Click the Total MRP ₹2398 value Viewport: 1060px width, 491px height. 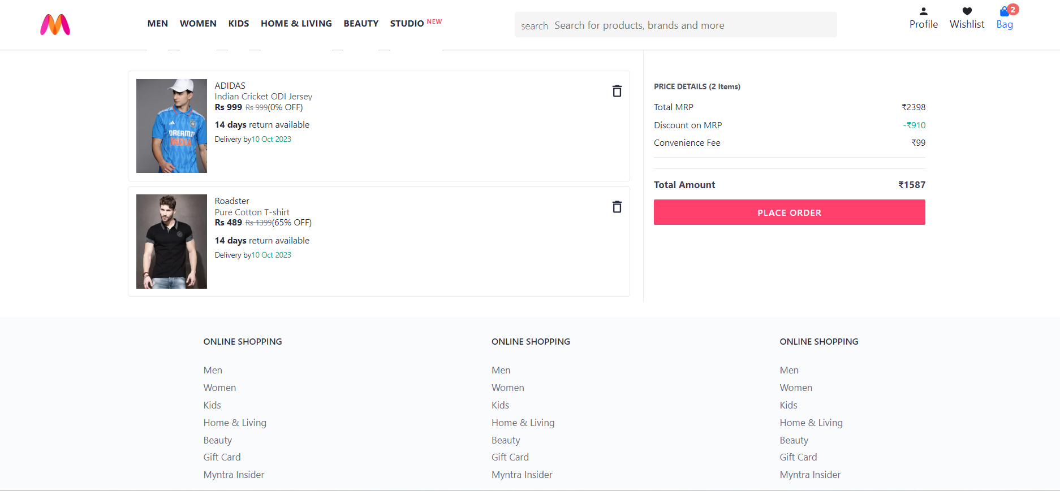(x=914, y=107)
